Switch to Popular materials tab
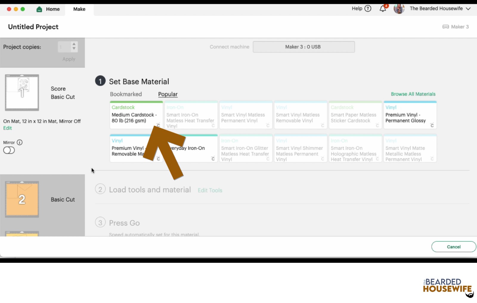 pos(168,94)
